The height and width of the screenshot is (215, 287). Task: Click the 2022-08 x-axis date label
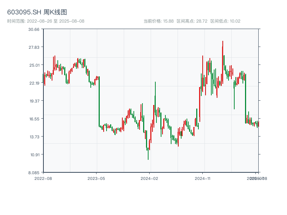pyautogui.click(x=43, y=178)
